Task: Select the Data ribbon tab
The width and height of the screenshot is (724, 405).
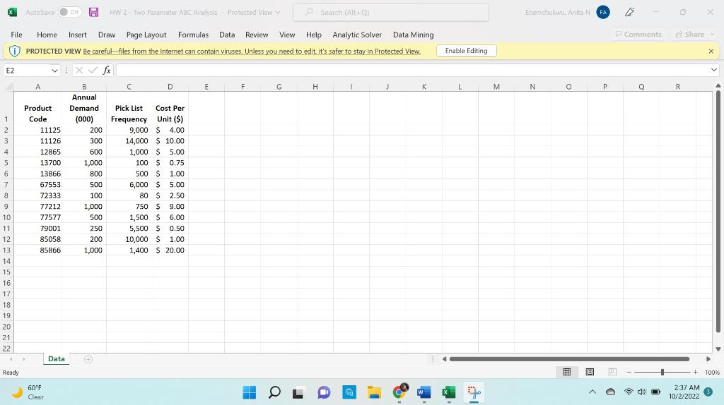Action: click(x=227, y=35)
